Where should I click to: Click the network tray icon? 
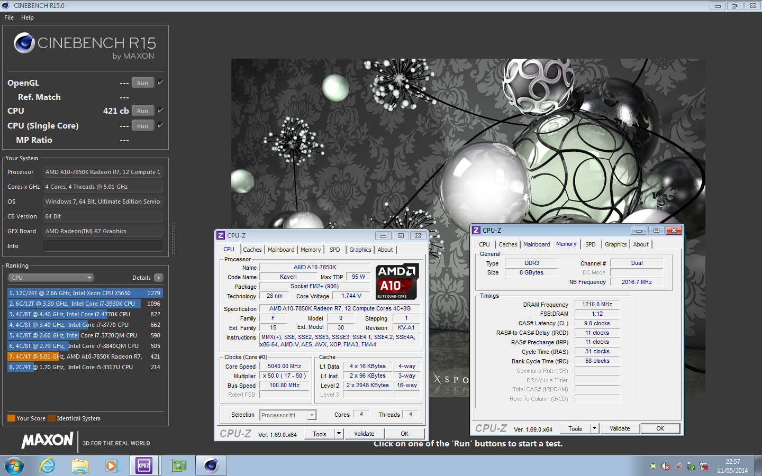[x=704, y=466]
